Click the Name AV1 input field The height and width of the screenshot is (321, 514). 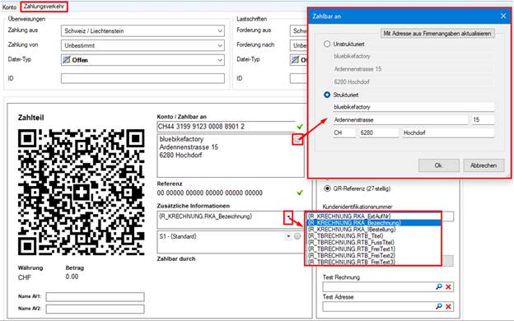click(95, 296)
